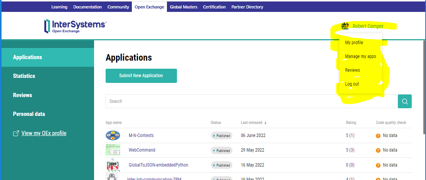Open the M-N-Contests application link
The image size is (426, 180).
(141, 136)
